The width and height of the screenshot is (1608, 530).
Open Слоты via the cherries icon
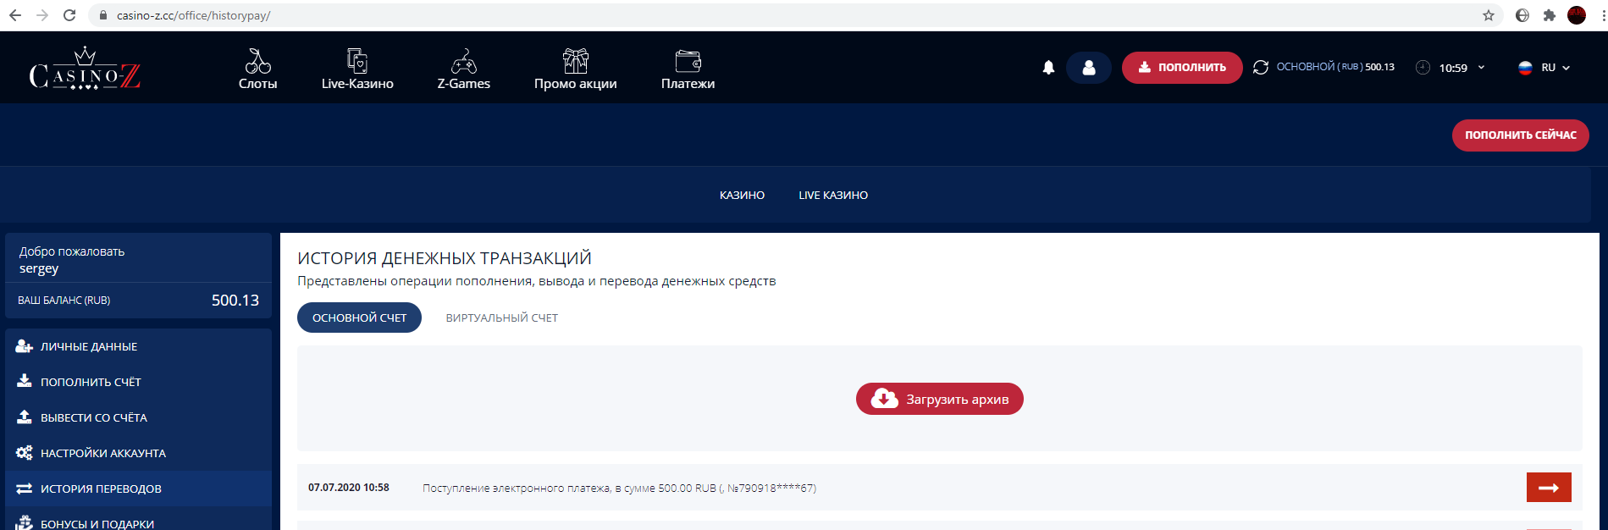coord(257,61)
